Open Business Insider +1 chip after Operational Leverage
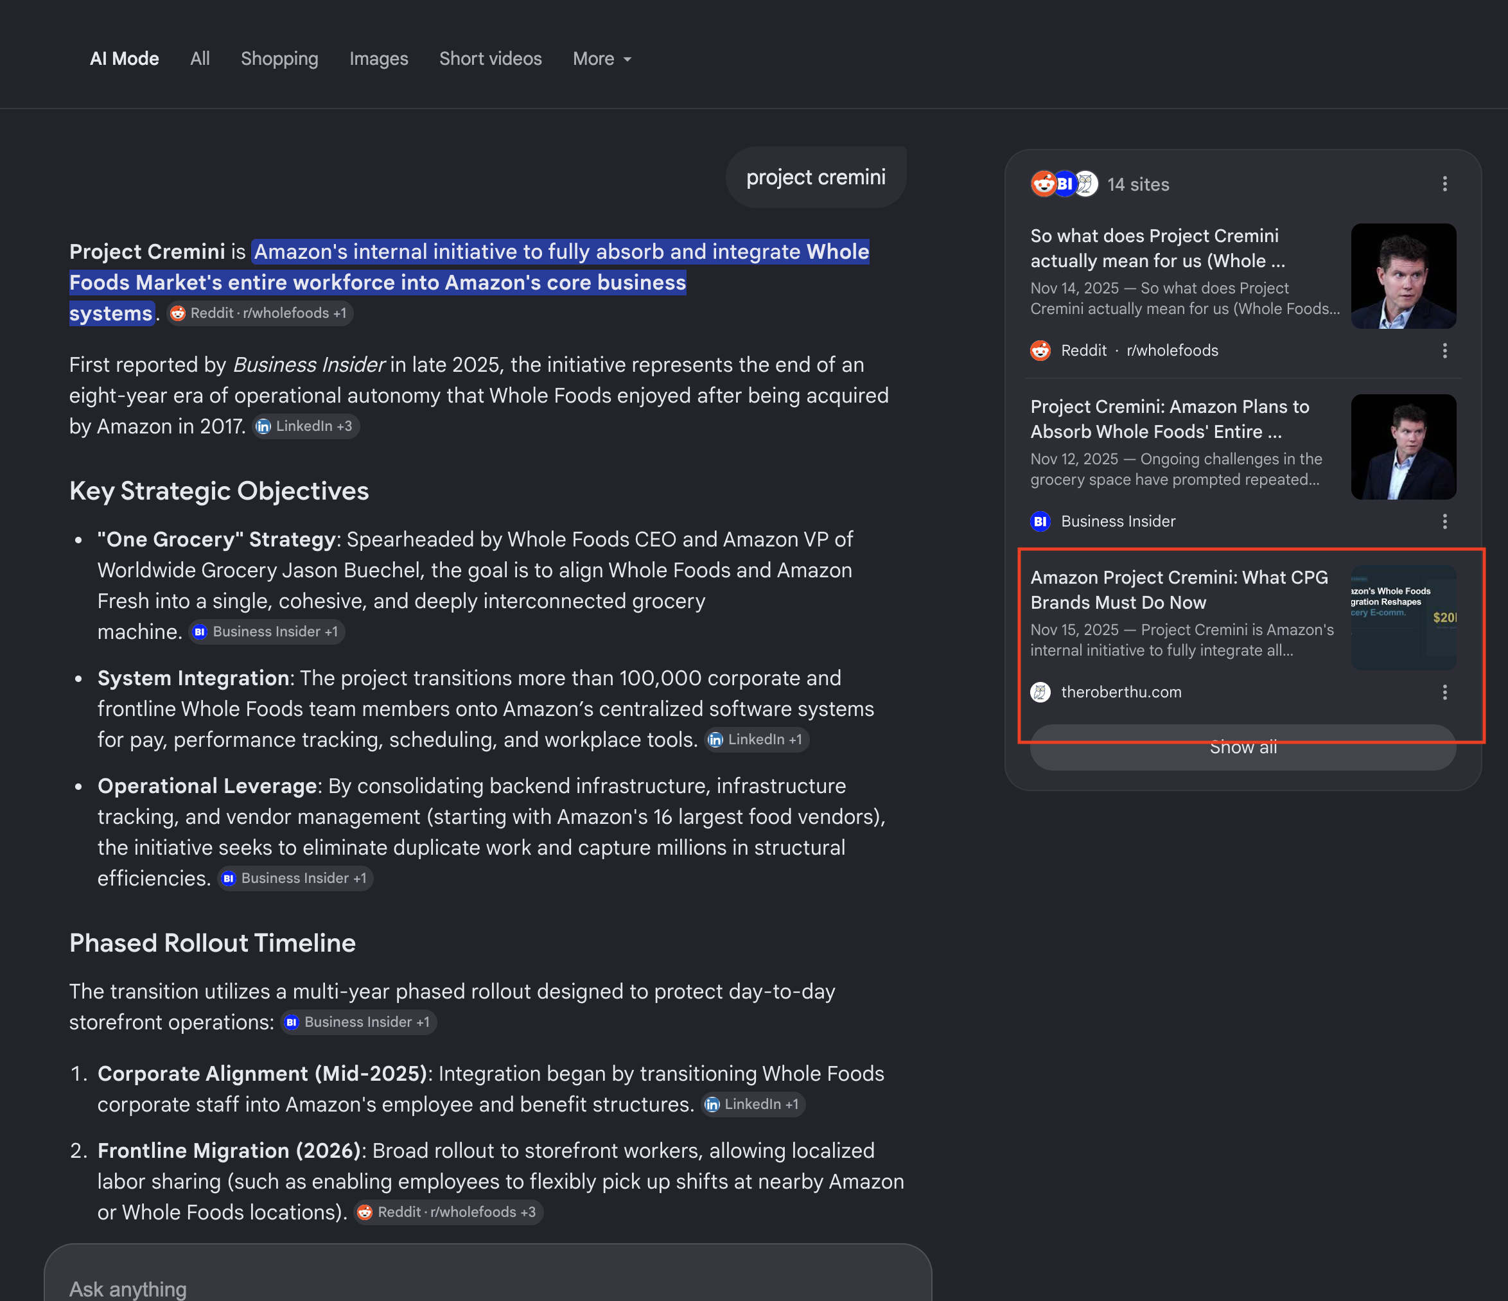 295,878
